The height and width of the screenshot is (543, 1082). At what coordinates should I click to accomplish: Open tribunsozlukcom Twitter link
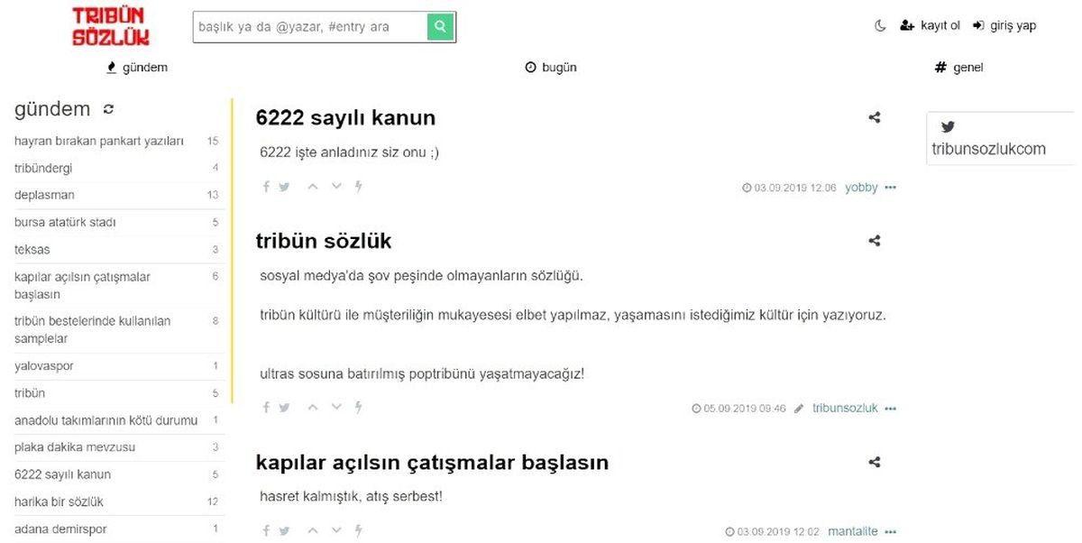tap(988, 149)
